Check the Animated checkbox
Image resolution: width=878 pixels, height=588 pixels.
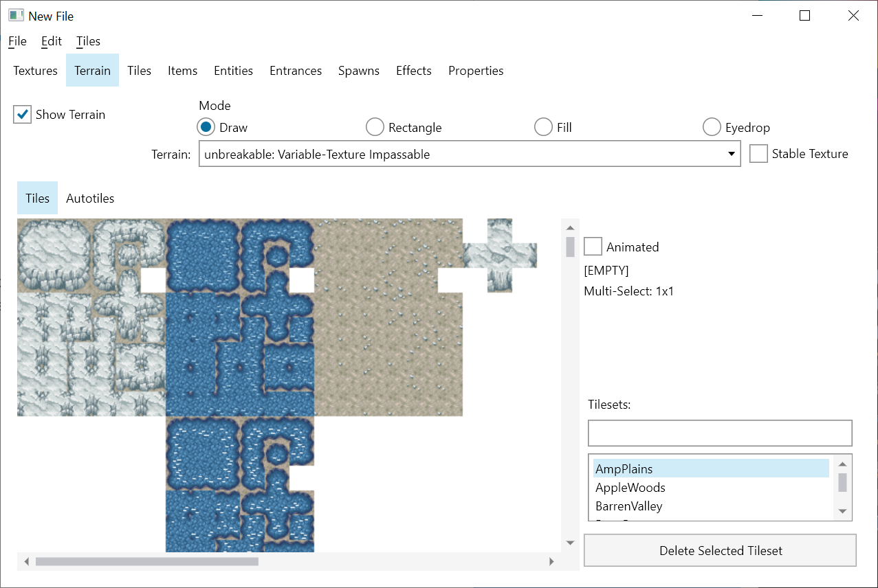pos(593,247)
